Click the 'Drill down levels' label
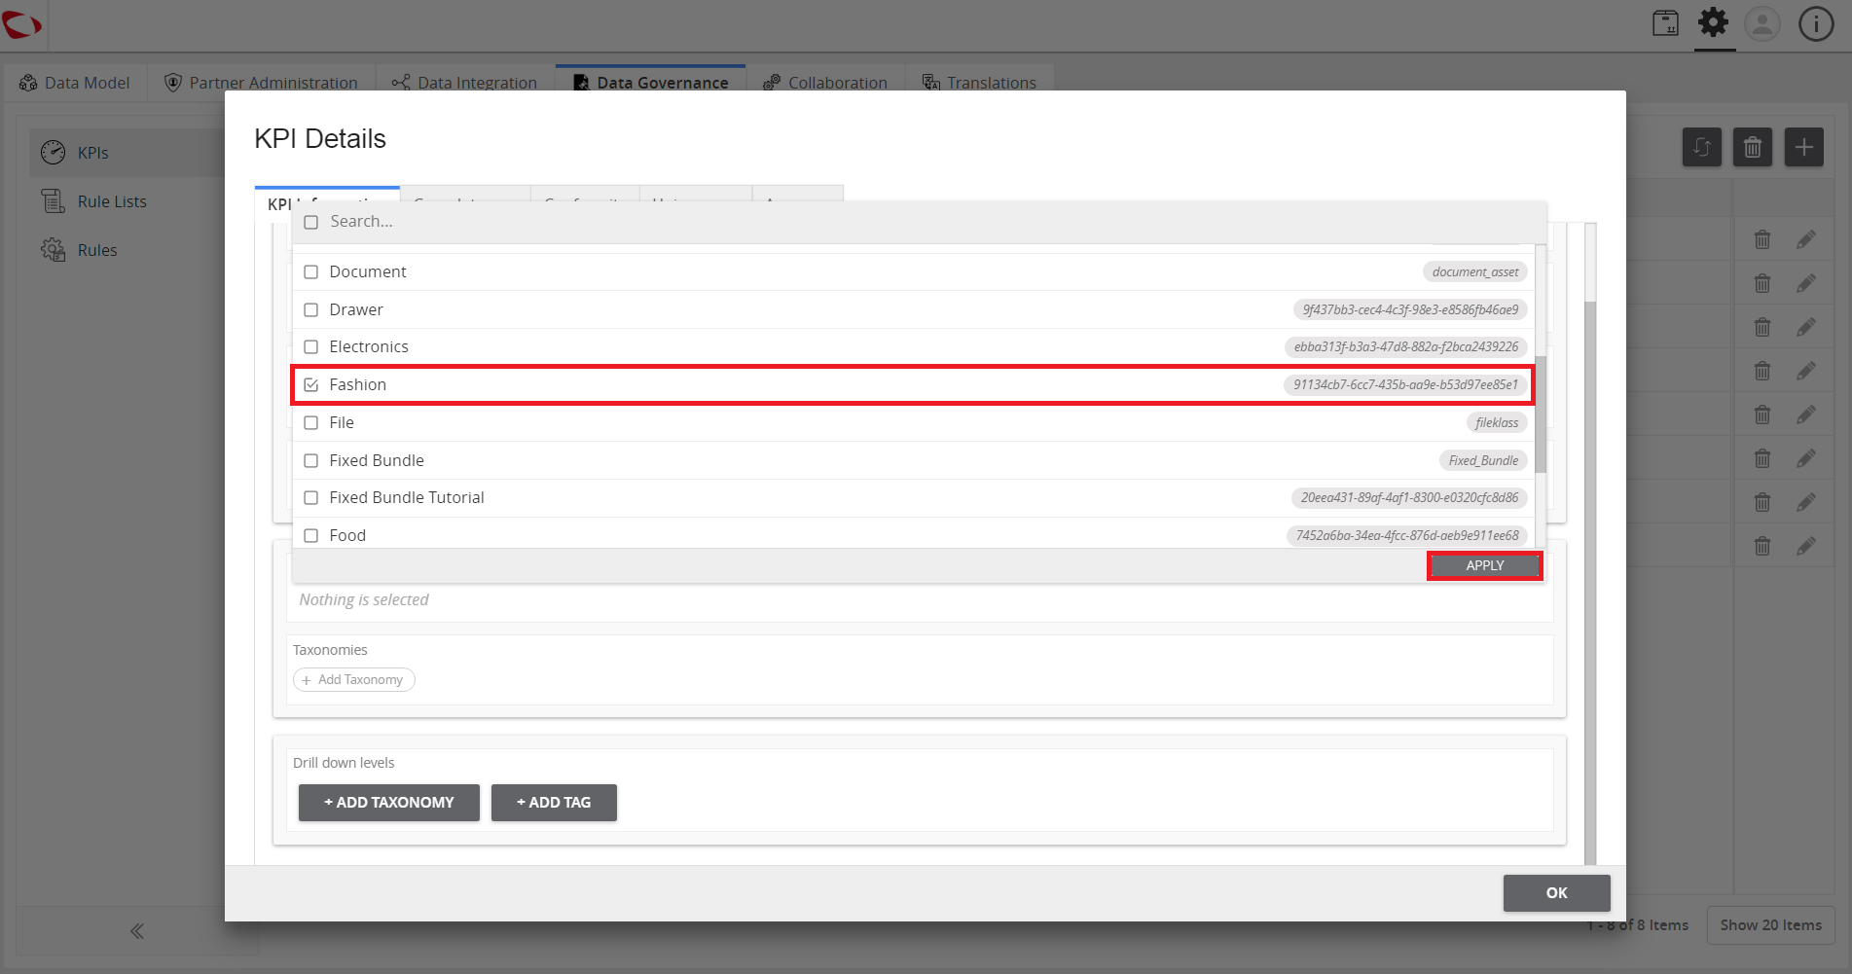Viewport: 1852px width, 974px height. pos(344,763)
